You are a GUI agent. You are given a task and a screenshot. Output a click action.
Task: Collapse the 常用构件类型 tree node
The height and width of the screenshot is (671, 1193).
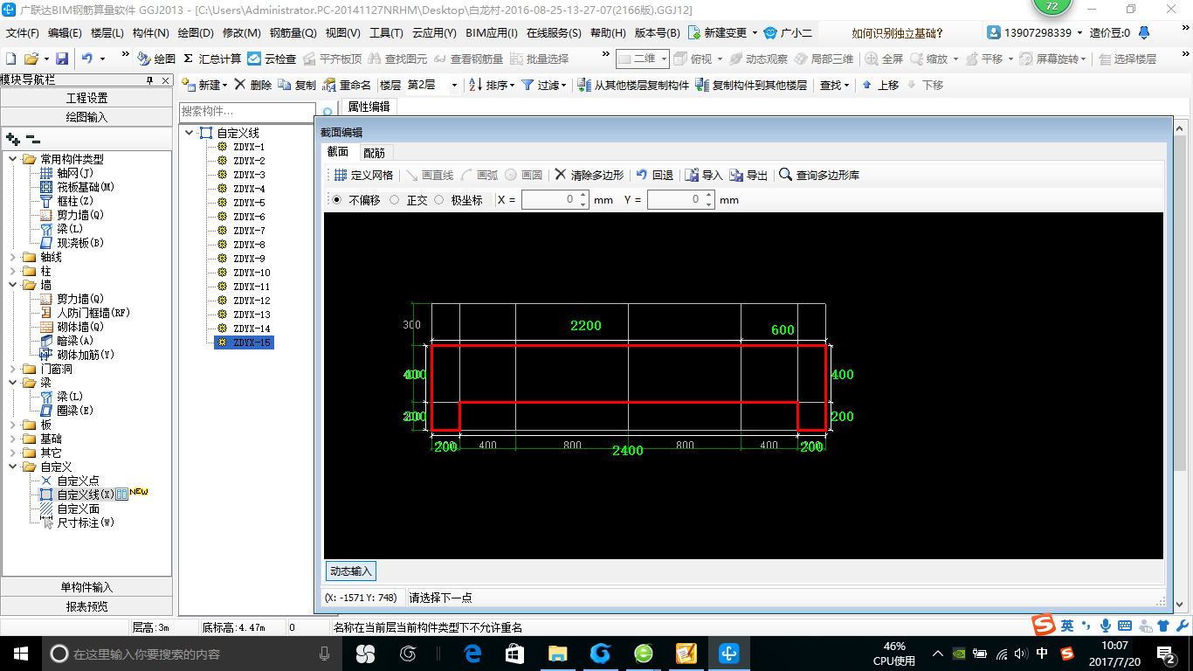click(12, 159)
